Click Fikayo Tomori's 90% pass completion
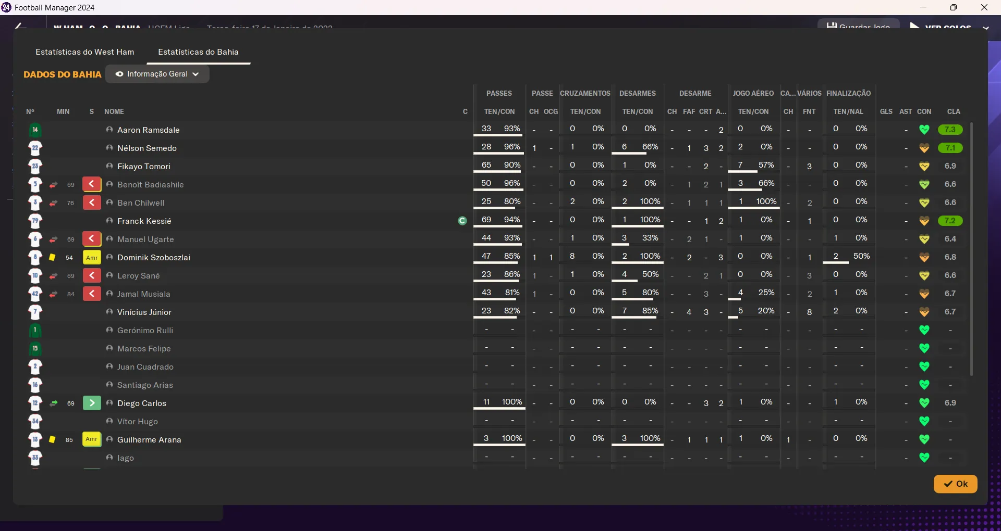The height and width of the screenshot is (531, 1001). [512, 165]
